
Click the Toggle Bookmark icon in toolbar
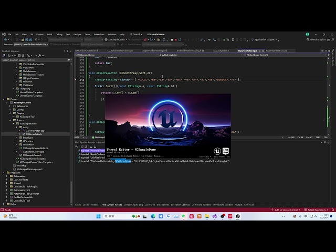pos(233,40)
